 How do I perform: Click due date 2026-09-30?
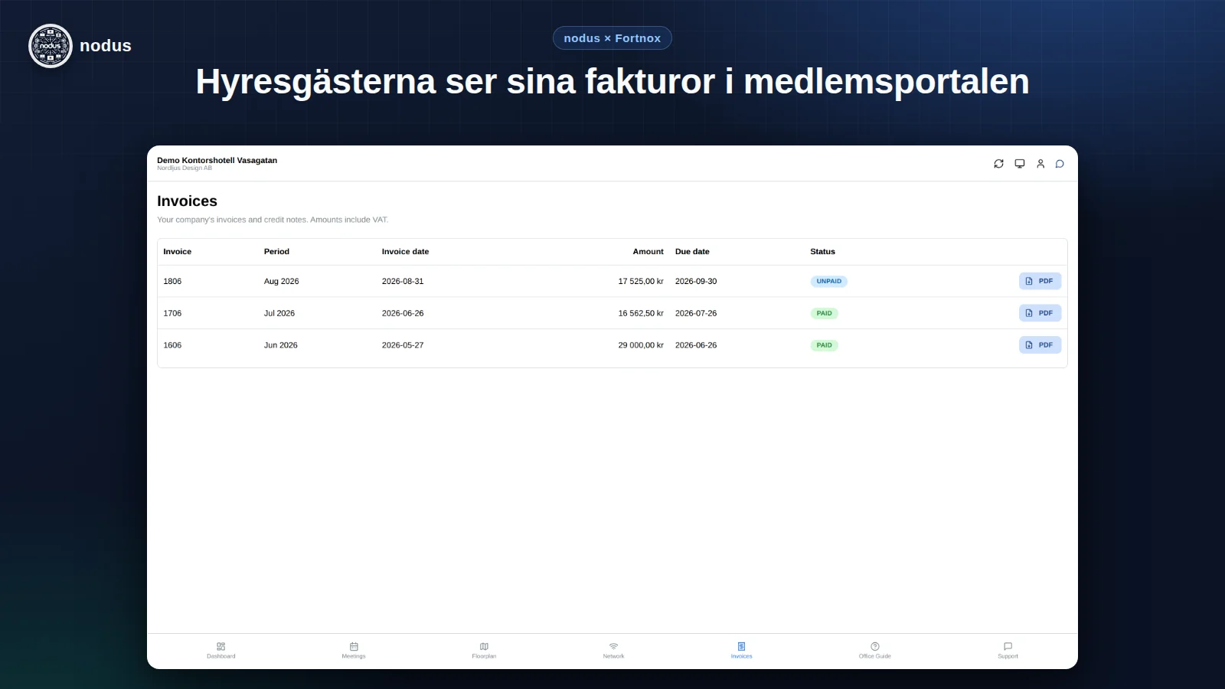point(696,282)
